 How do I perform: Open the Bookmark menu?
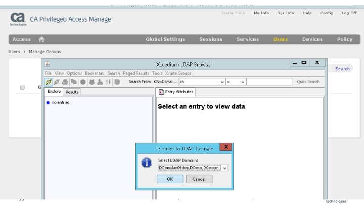coord(95,73)
